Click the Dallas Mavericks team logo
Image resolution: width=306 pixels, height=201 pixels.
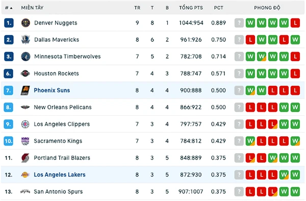25,40
